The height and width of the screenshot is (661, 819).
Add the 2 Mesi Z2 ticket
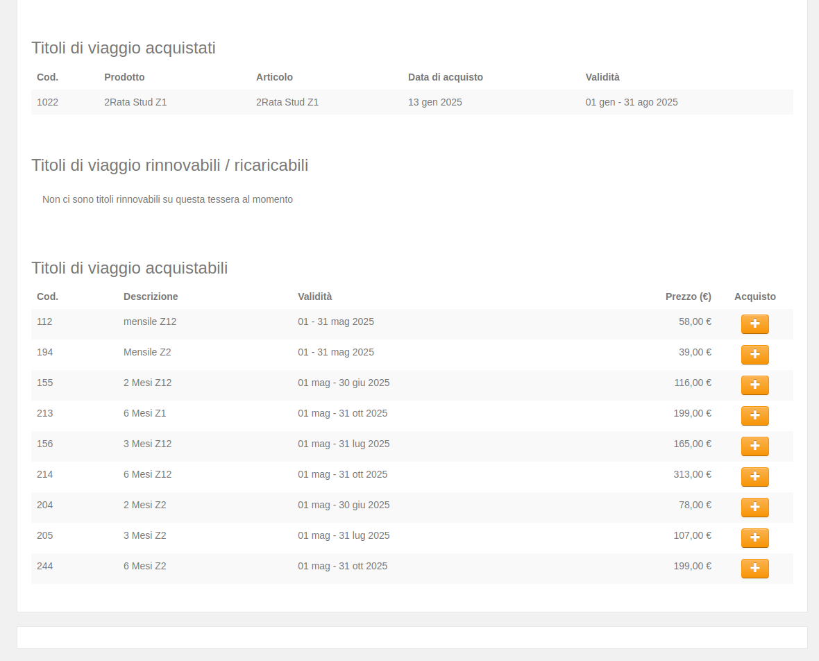[754, 508]
